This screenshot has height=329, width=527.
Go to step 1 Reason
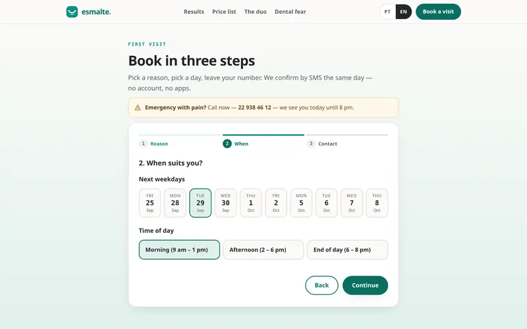click(x=153, y=143)
